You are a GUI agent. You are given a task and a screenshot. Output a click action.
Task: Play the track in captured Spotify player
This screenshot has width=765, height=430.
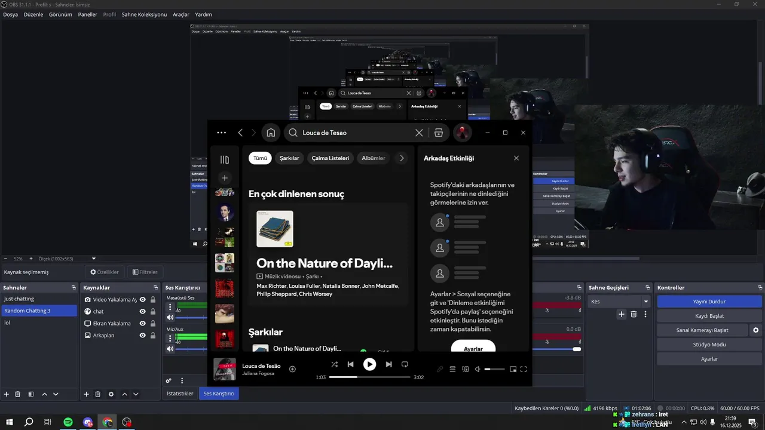click(369, 364)
